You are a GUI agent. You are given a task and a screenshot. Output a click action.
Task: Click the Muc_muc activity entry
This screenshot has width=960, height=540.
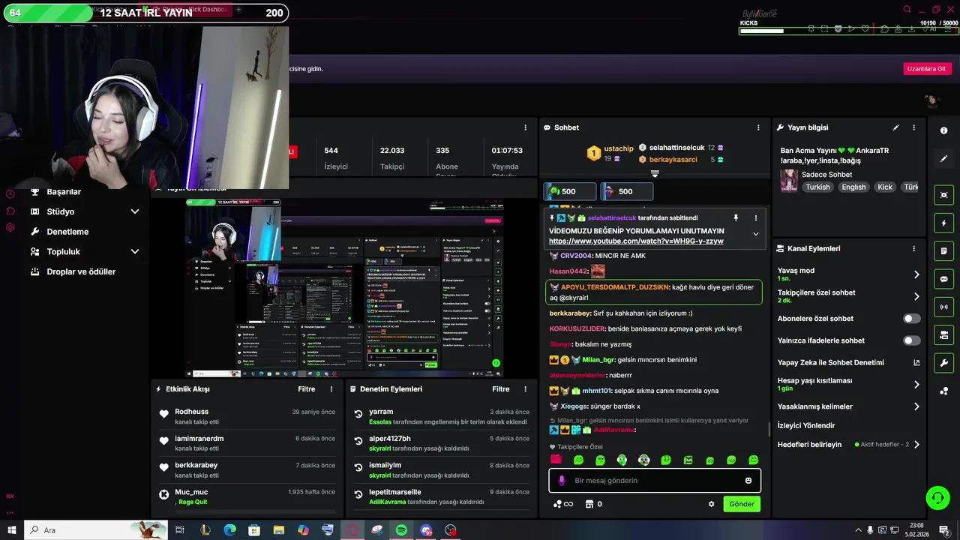(x=247, y=496)
